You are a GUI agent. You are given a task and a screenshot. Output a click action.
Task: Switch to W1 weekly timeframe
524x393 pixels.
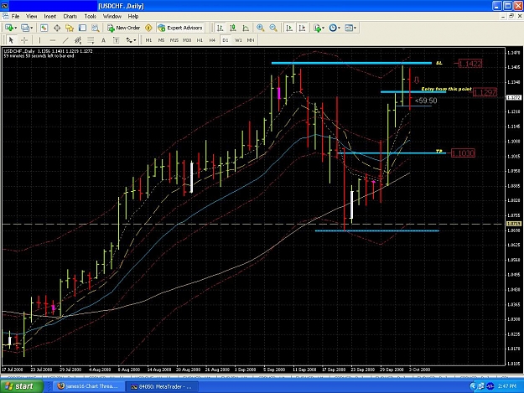pos(238,40)
